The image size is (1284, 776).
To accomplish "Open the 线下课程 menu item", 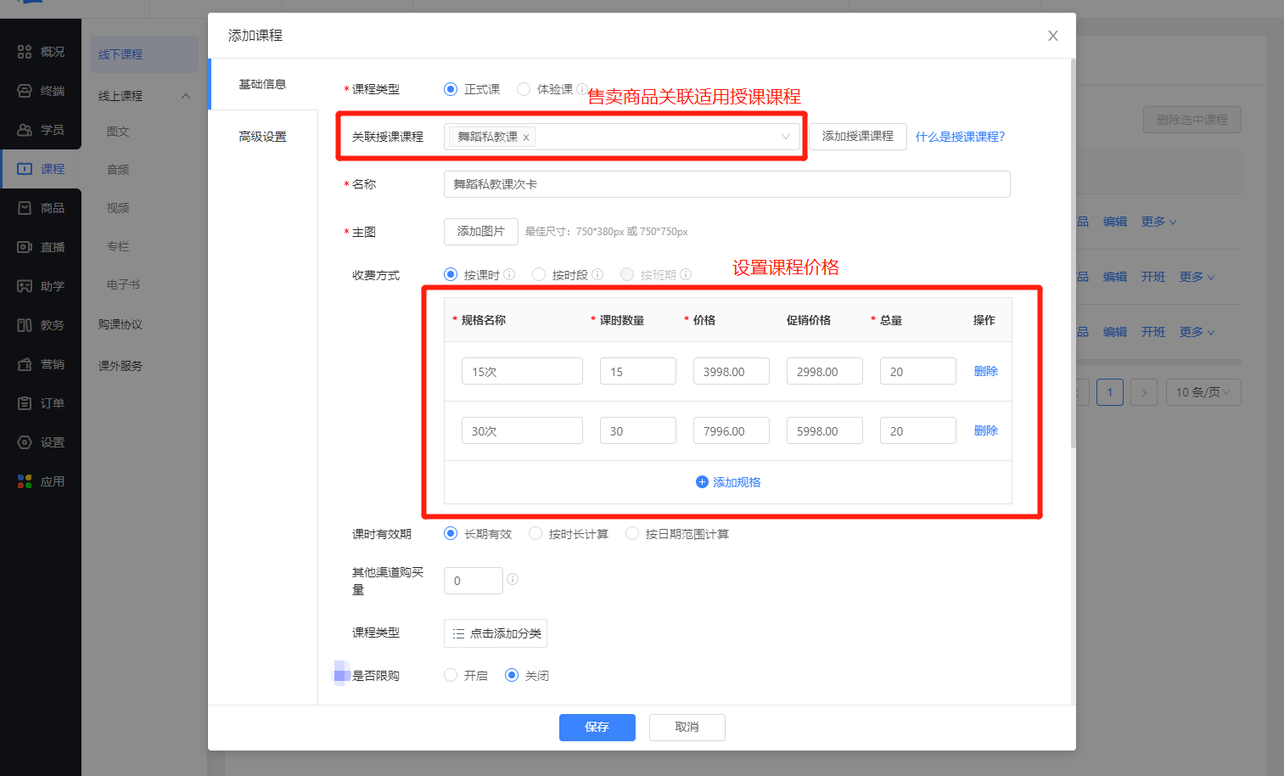I will tap(143, 54).
